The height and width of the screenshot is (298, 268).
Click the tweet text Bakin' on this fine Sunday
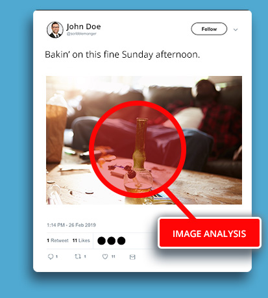[x=123, y=55]
